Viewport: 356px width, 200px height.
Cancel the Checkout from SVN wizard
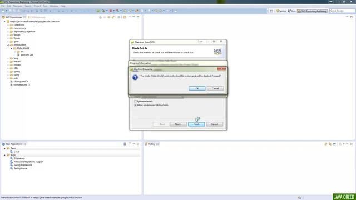coord(215,124)
